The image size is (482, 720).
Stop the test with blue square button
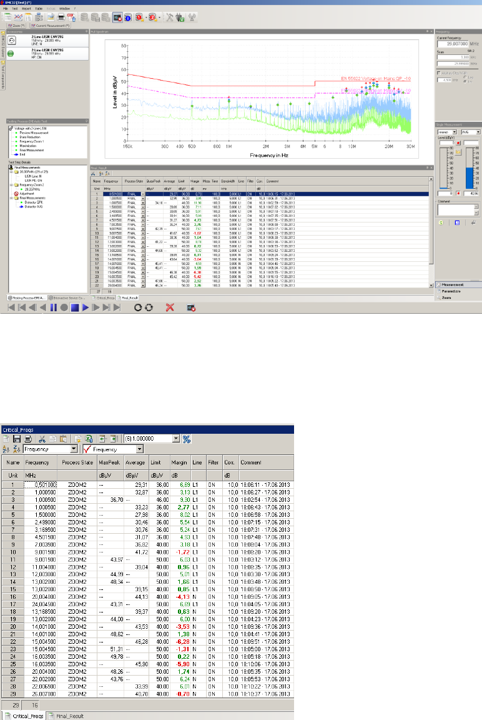(75, 307)
